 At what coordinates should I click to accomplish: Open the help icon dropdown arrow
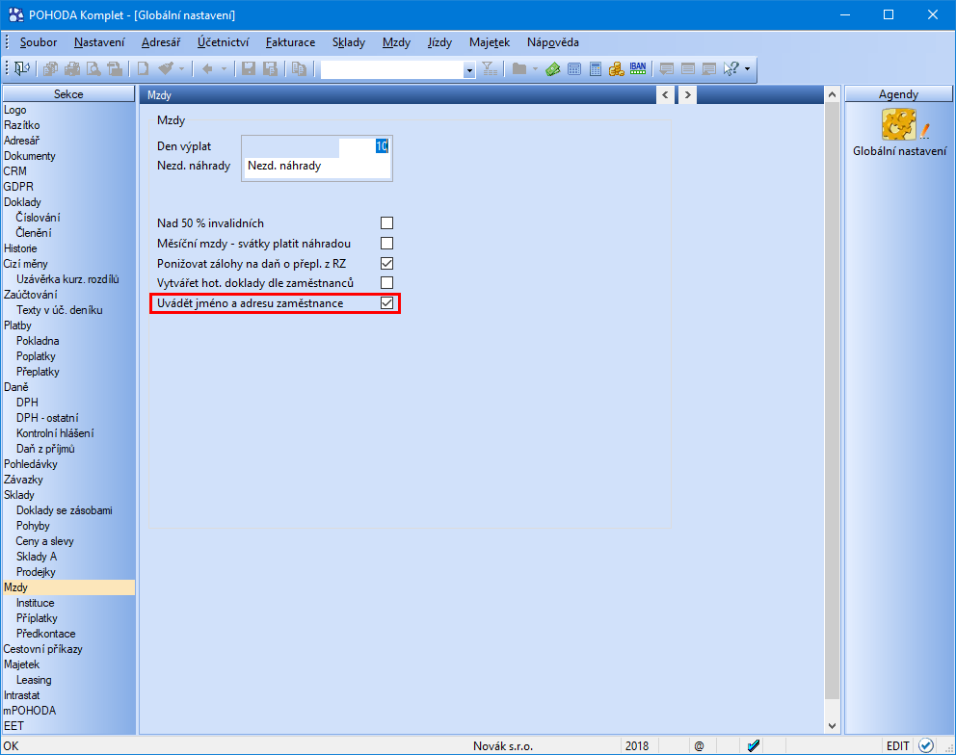click(x=748, y=69)
